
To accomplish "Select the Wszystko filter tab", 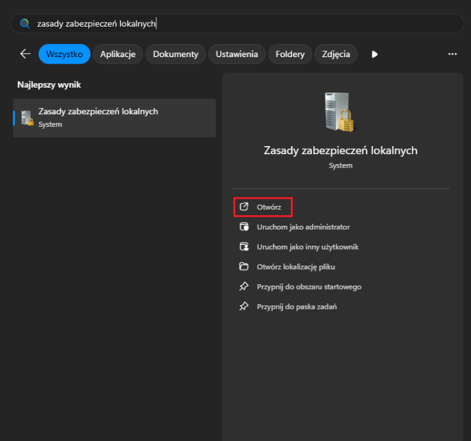I will click(x=65, y=54).
